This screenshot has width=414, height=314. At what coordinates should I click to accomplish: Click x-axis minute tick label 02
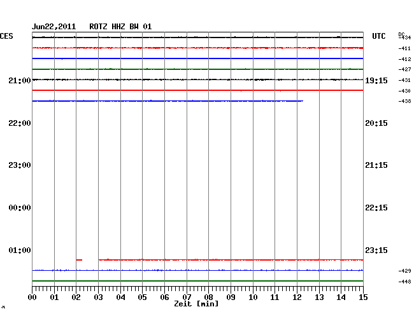pos(76,297)
